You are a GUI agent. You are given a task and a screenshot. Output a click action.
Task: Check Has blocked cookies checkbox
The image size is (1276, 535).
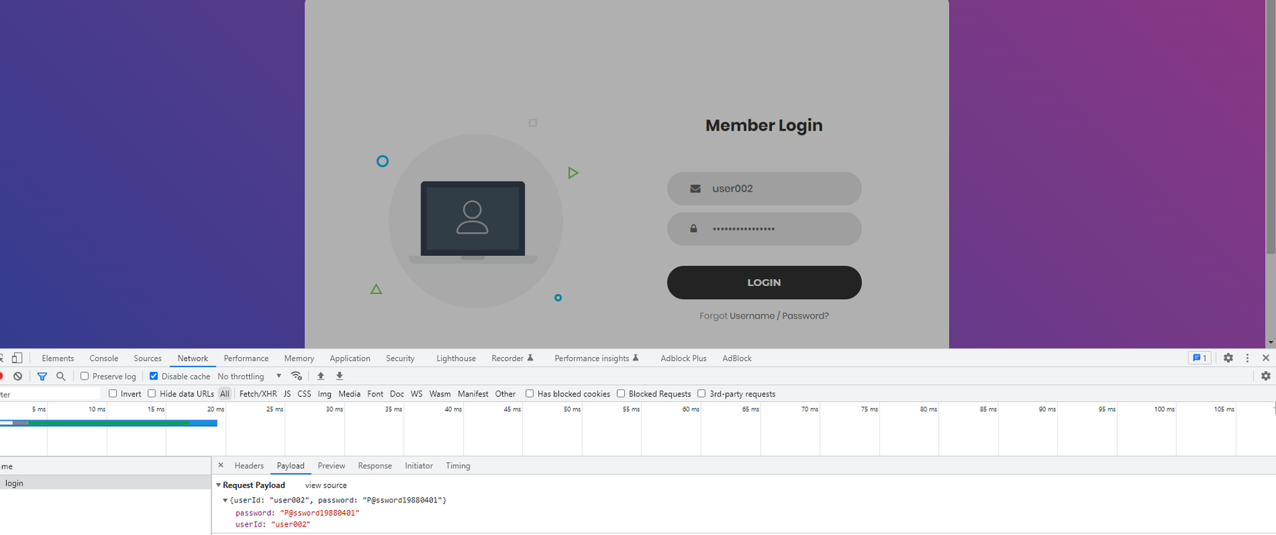pyautogui.click(x=530, y=394)
